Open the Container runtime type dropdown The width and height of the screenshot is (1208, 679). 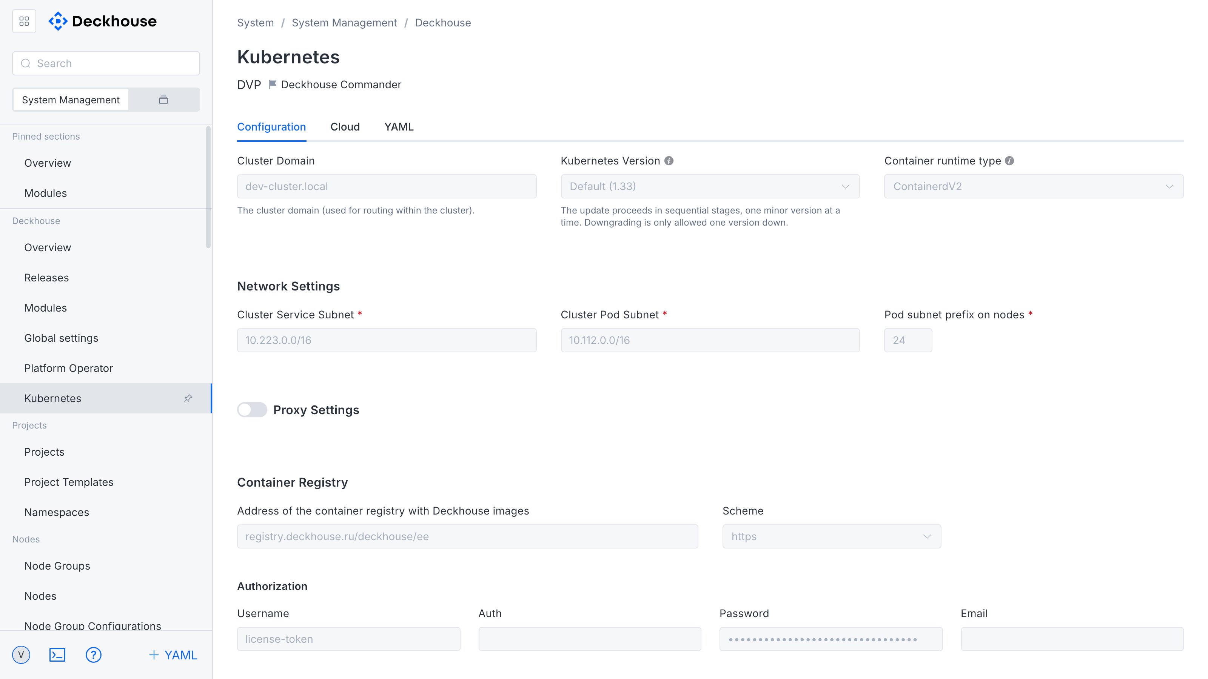click(1034, 186)
